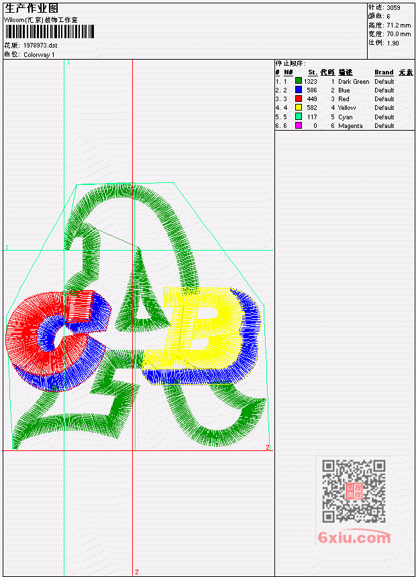Click the file name 1978973.dst
The image size is (416, 577).
(x=40, y=46)
